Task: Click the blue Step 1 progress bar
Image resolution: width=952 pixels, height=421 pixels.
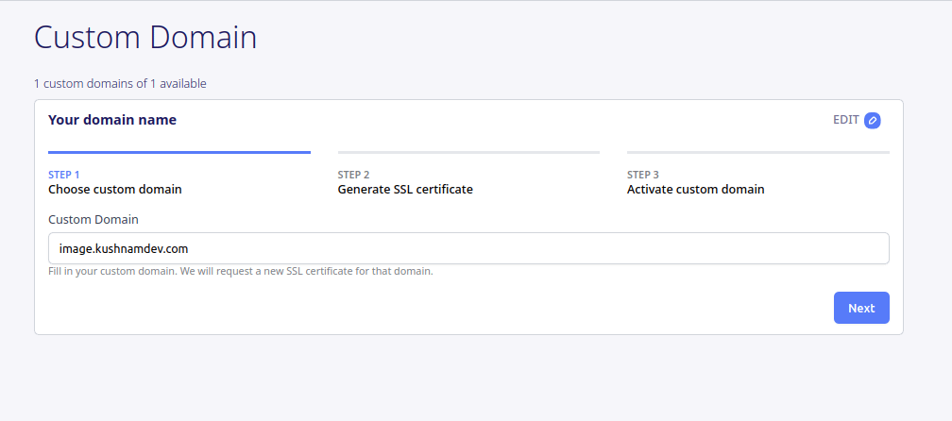Action: (179, 152)
